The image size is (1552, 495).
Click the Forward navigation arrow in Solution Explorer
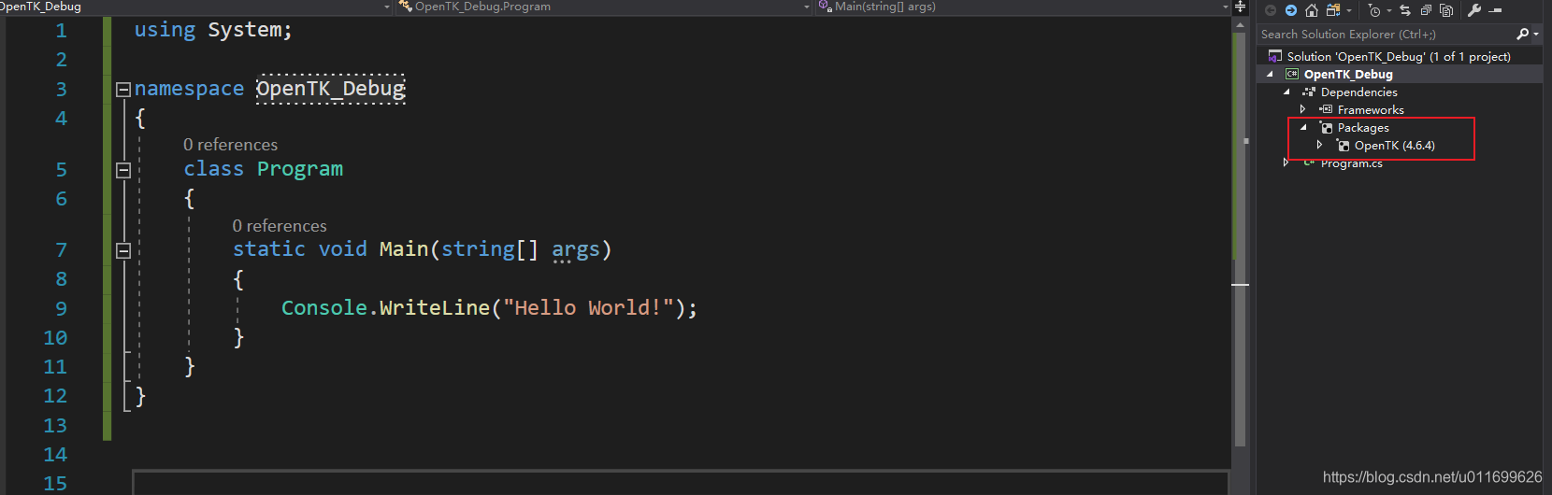[1291, 10]
